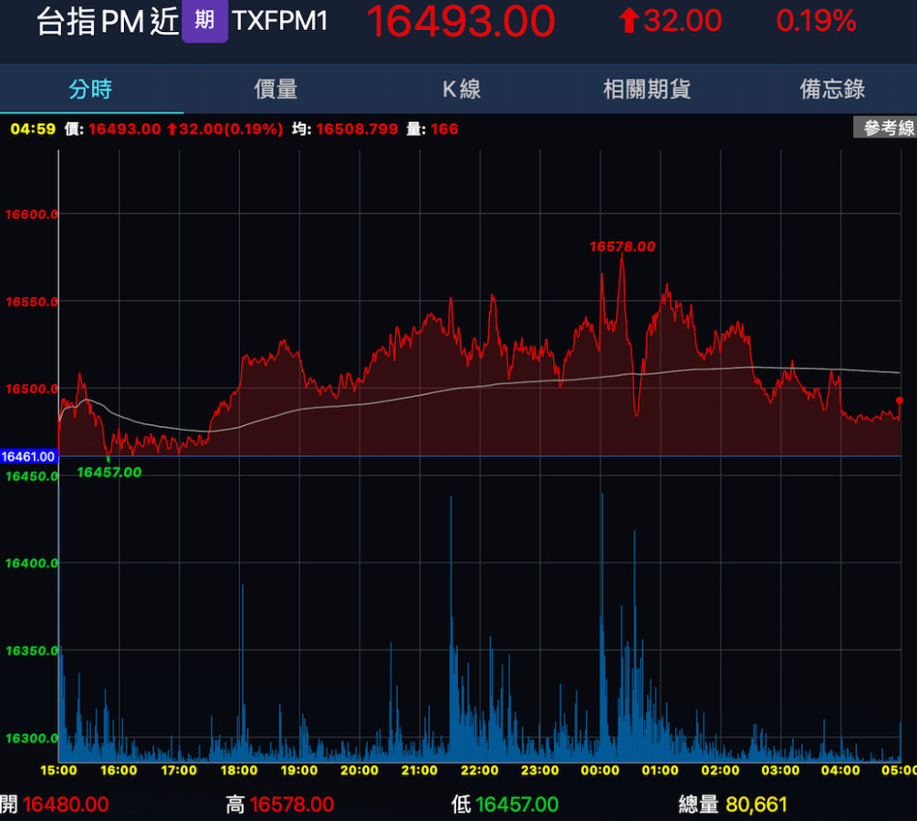
Task: Select the K線 chart tab
Action: pos(462,89)
